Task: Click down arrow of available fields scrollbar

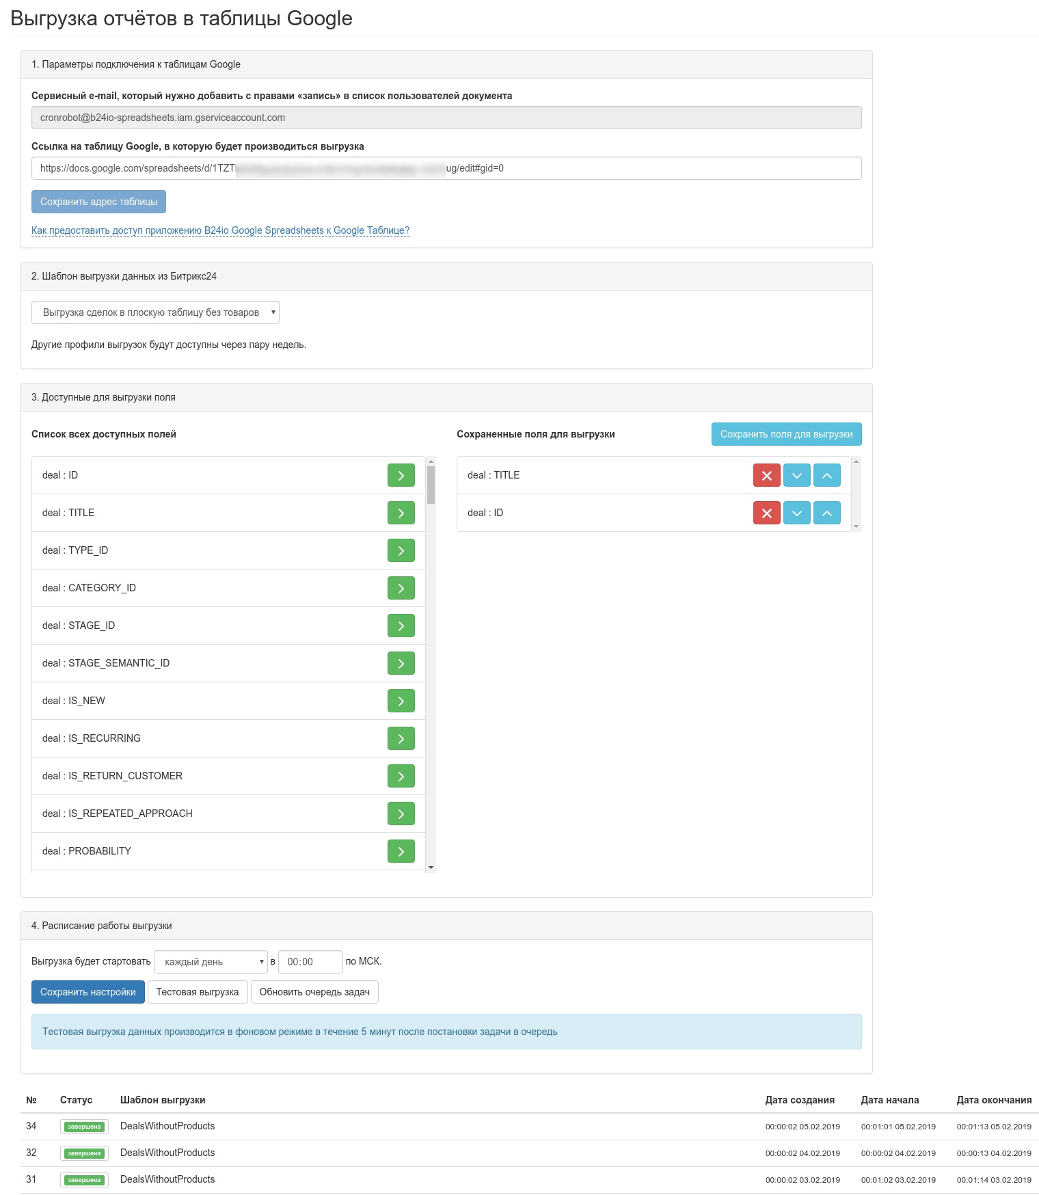Action: [x=431, y=868]
